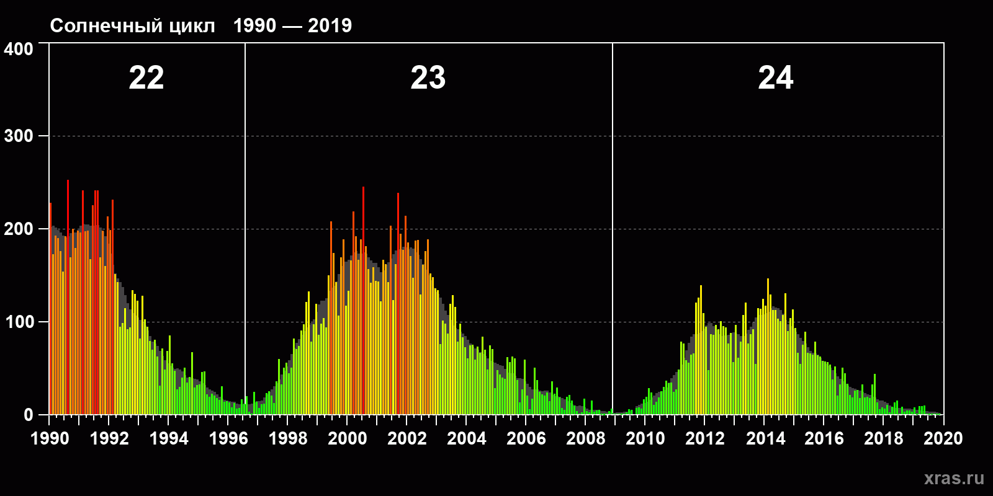Click the x-axis year 2016

[824, 438]
